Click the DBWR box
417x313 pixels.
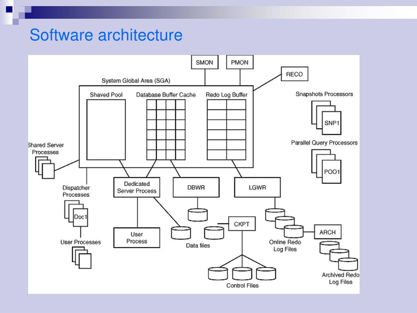coord(196,187)
